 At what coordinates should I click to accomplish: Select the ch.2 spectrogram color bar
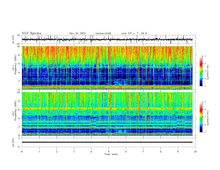click(x=201, y=117)
